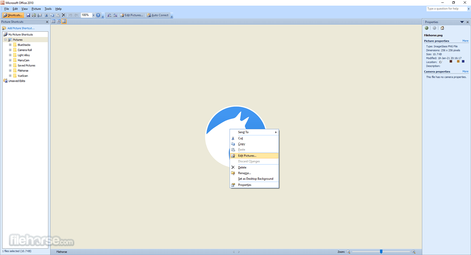This screenshot has height=255, width=471.
Task: Click the zoom in magnifier icon
Action: coord(414,252)
